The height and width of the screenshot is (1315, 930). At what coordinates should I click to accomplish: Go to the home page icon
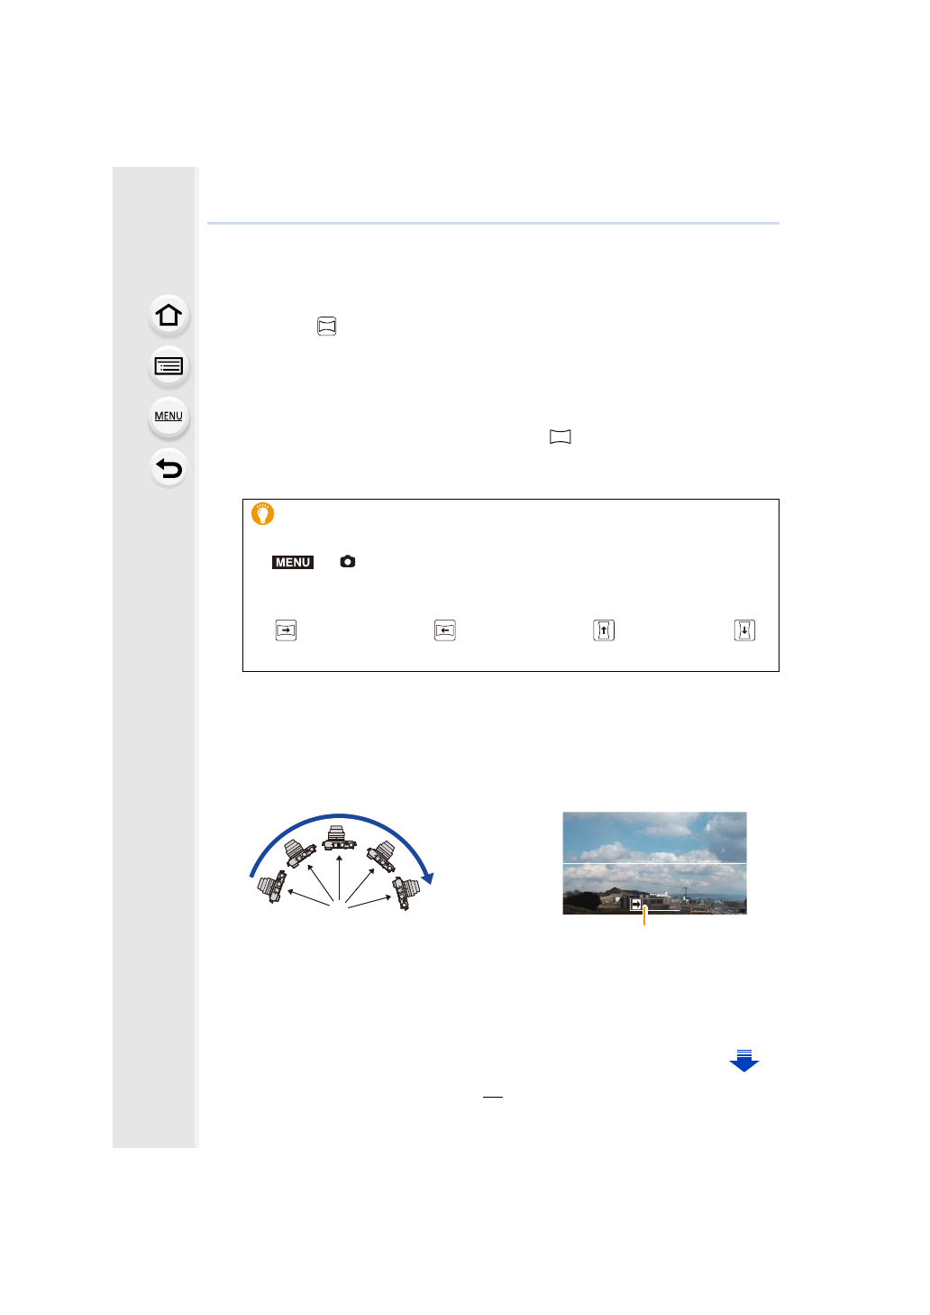click(x=169, y=316)
